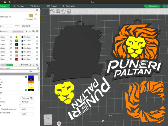Edit preset of filament 14 row

pyautogui.click(x=37, y=59)
